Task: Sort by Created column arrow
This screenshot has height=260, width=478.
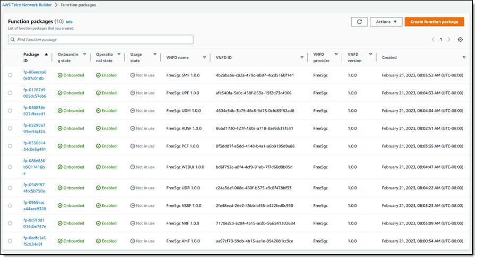Action: coord(464,58)
